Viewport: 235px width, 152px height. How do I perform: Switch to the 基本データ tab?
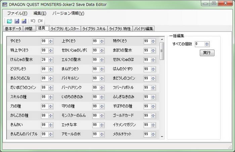pos(13,29)
